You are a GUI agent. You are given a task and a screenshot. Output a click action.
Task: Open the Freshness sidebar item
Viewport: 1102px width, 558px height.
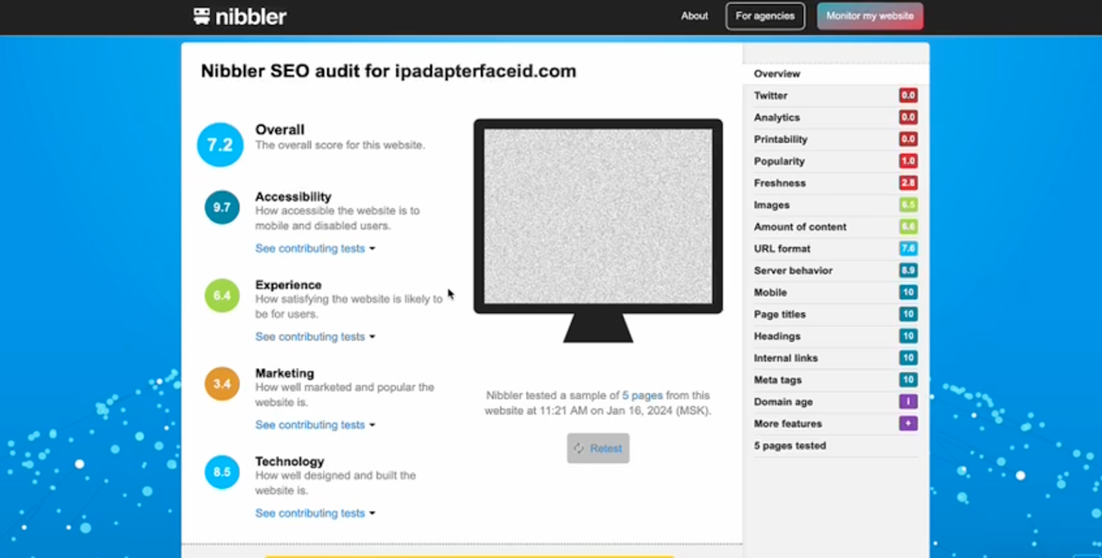[x=835, y=183]
